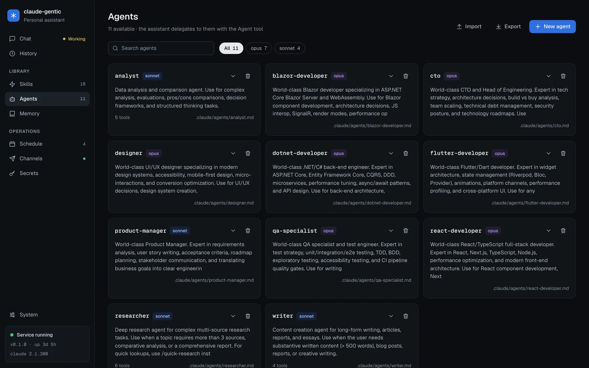
Task: Open Memory in the library sidebar
Action: (47, 114)
